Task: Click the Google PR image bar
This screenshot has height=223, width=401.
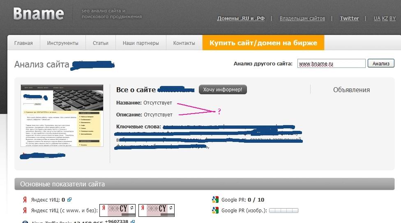Action: coord(283,211)
